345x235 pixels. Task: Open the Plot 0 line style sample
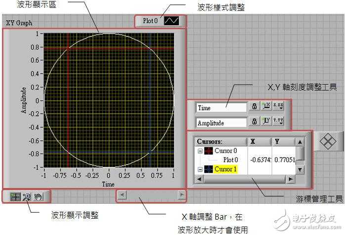(172, 21)
